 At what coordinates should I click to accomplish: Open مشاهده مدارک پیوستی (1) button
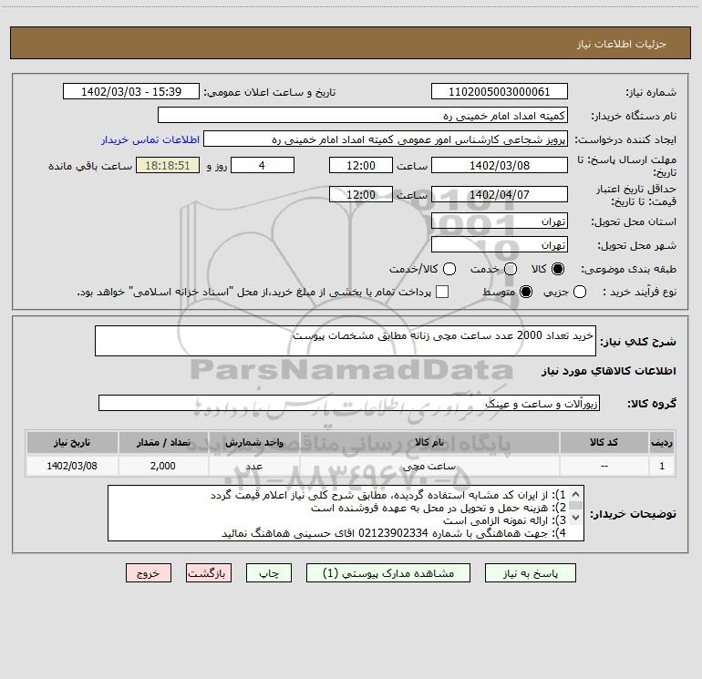[x=388, y=573]
